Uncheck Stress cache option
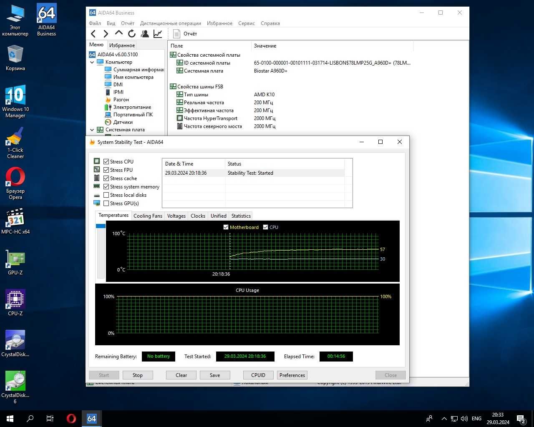 (x=106, y=178)
